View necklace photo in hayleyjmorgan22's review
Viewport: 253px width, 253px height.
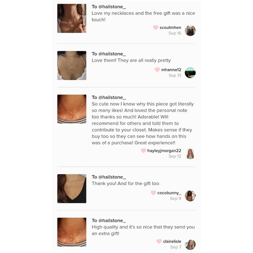pyautogui.click(x=72, y=109)
